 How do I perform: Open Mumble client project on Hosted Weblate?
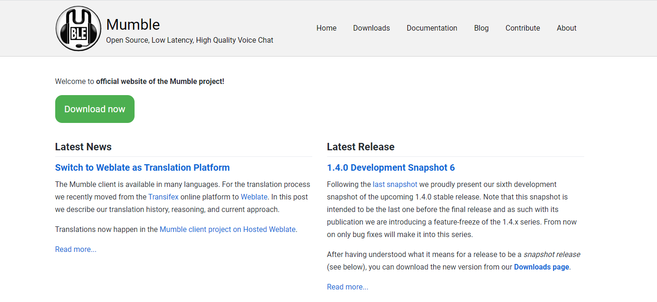pyautogui.click(x=227, y=229)
